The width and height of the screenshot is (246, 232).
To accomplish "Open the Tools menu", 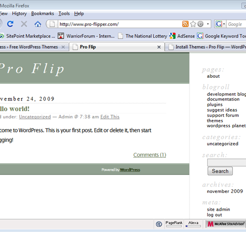I will tap(64, 14).
